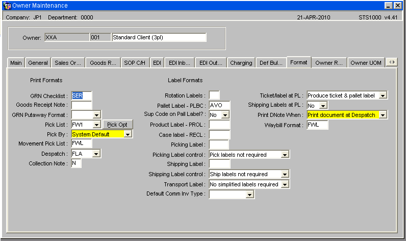Click the Standard Client (3pl) name field
The width and height of the screenshot is (406, 241).
159,37
